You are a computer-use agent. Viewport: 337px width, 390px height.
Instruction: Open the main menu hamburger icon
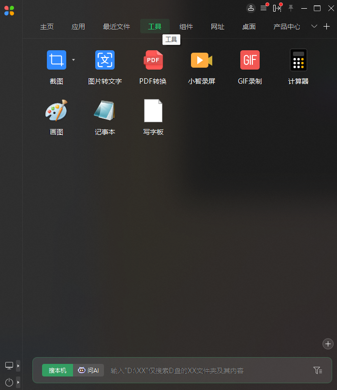click(x=264, y=8)
